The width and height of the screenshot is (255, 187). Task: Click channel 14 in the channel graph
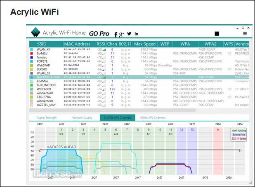[218, 130]
